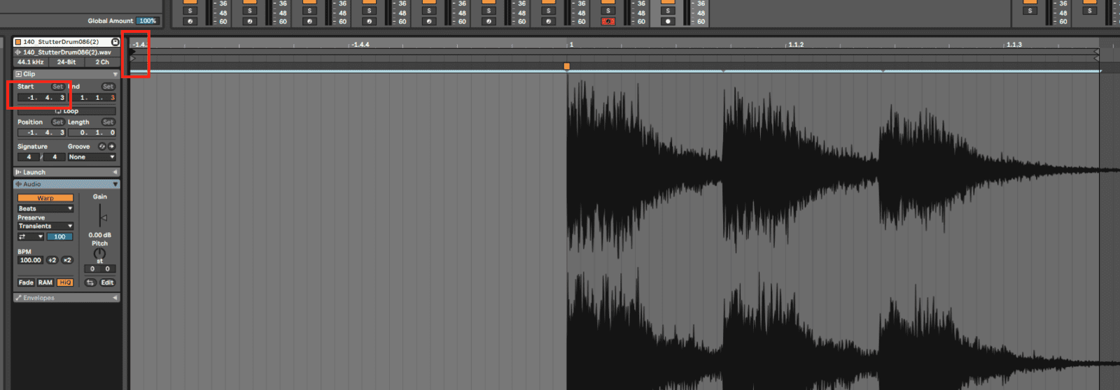This screenshot has height=390, width=1120.
Task: Open the Beats warp mode dropdown
Action: [45, 208]
